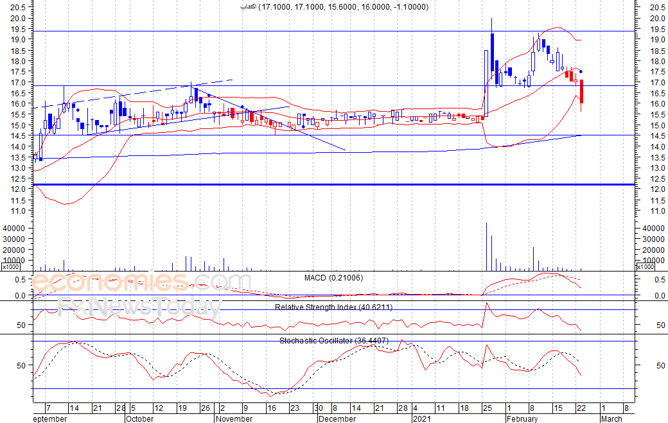The image size is (668, 423).
Task: Select the December month label
Action: [x=337, y=419]
